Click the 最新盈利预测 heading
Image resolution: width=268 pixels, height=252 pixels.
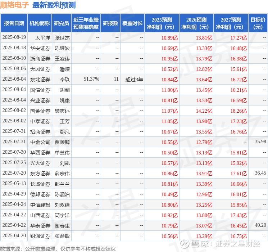pos(54,5)
